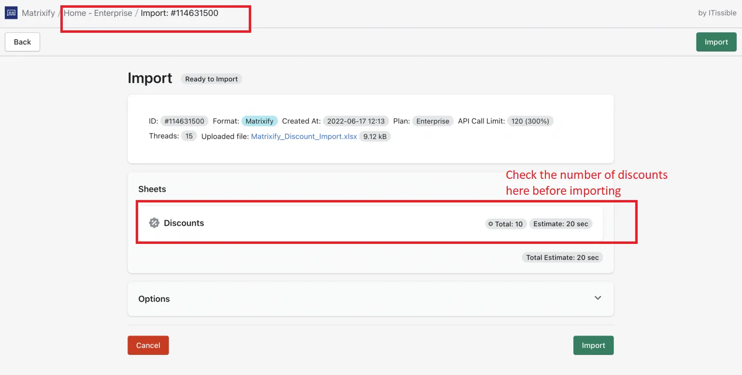Click the Estimate: 20 sec badge
The width and height of the screenshot is (742, 375).
(x=561, y=224)
